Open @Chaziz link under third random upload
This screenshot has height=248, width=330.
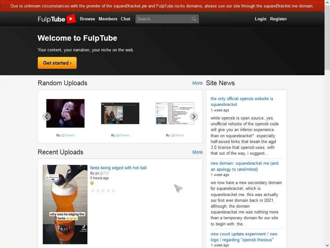point(178,135)
